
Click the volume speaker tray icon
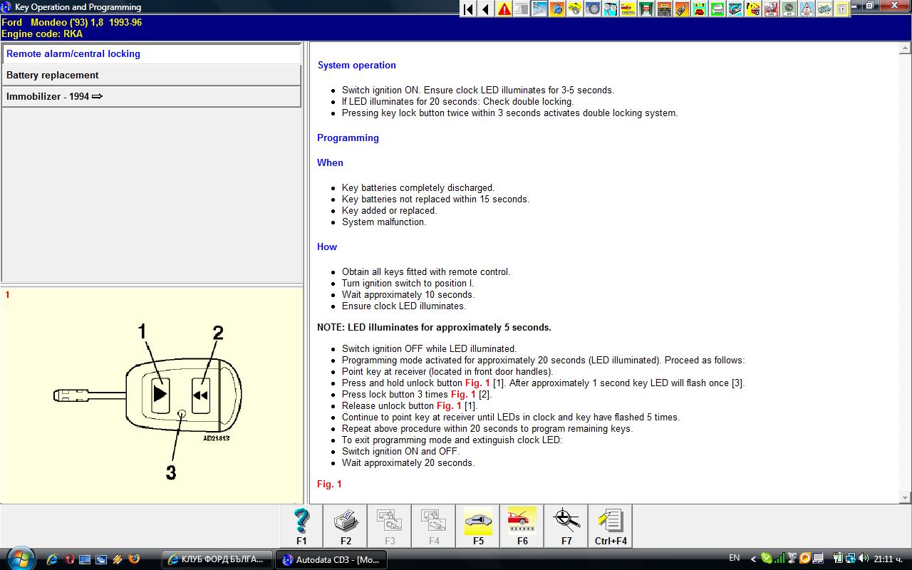pyautogui.click(x=864, y=559)
